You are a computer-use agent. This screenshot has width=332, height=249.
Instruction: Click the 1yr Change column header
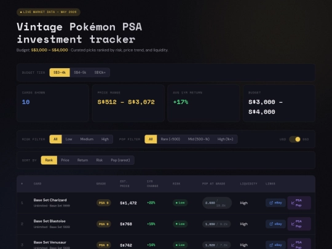pos(152,184)
